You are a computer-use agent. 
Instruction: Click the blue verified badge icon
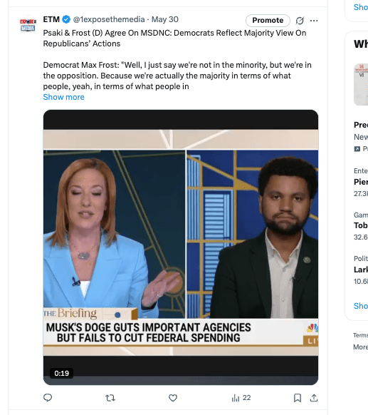pos(66,19)
